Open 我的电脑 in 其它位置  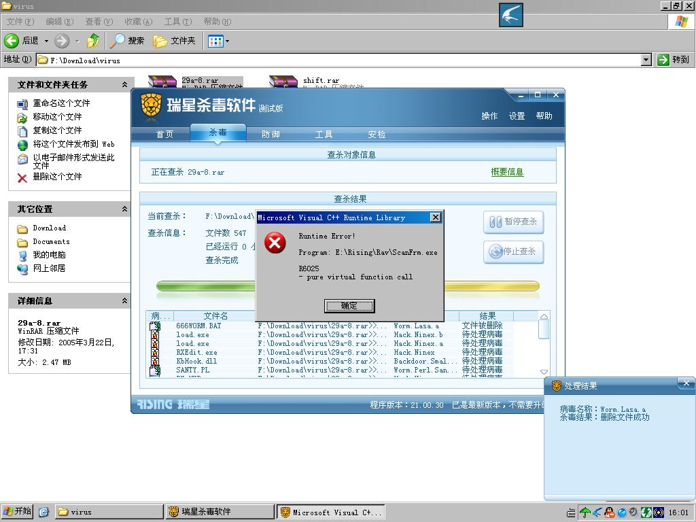[49, 255]
